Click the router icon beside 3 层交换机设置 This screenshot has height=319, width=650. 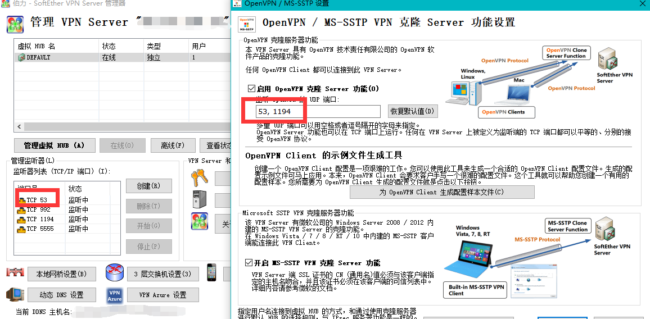click(x=114, y=272)
